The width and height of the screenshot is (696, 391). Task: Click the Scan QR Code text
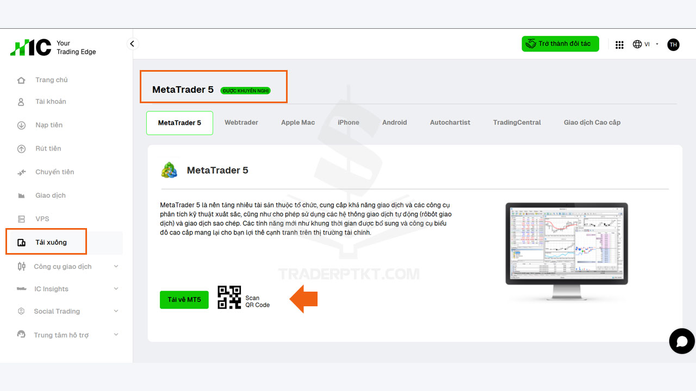[x=257, y=301]
